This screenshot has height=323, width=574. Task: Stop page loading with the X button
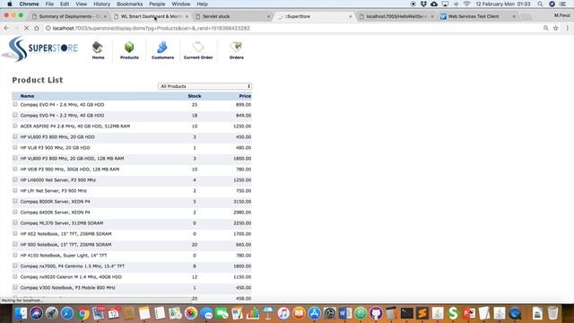click(x=26, y=28)
